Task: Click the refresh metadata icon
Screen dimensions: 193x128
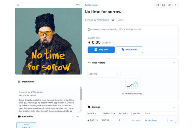Action: coord(158,5)
